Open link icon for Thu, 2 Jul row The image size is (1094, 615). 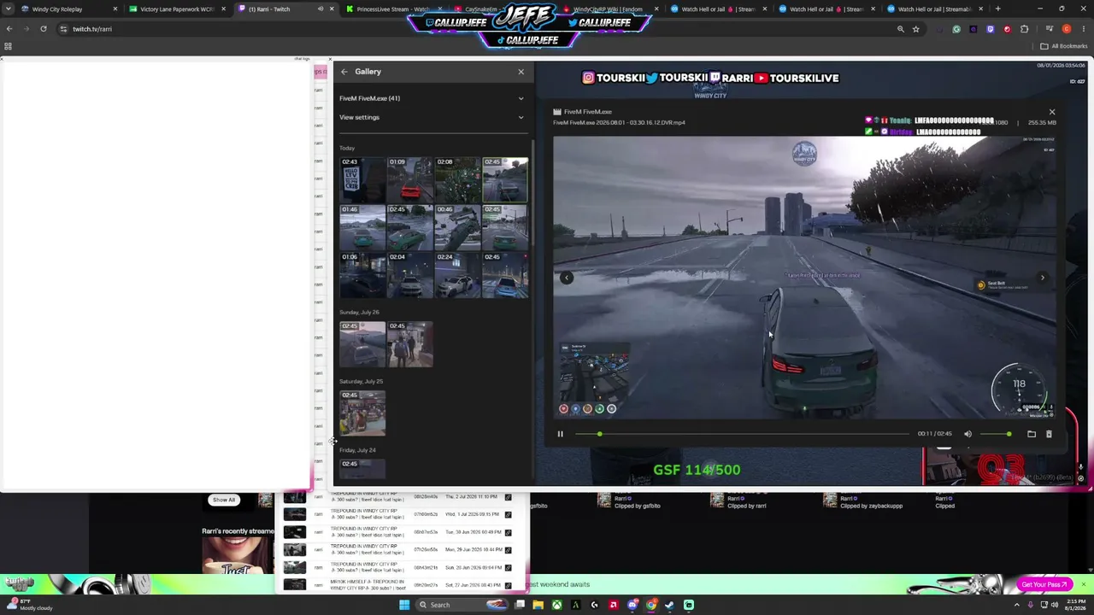[x=508, y=496]
